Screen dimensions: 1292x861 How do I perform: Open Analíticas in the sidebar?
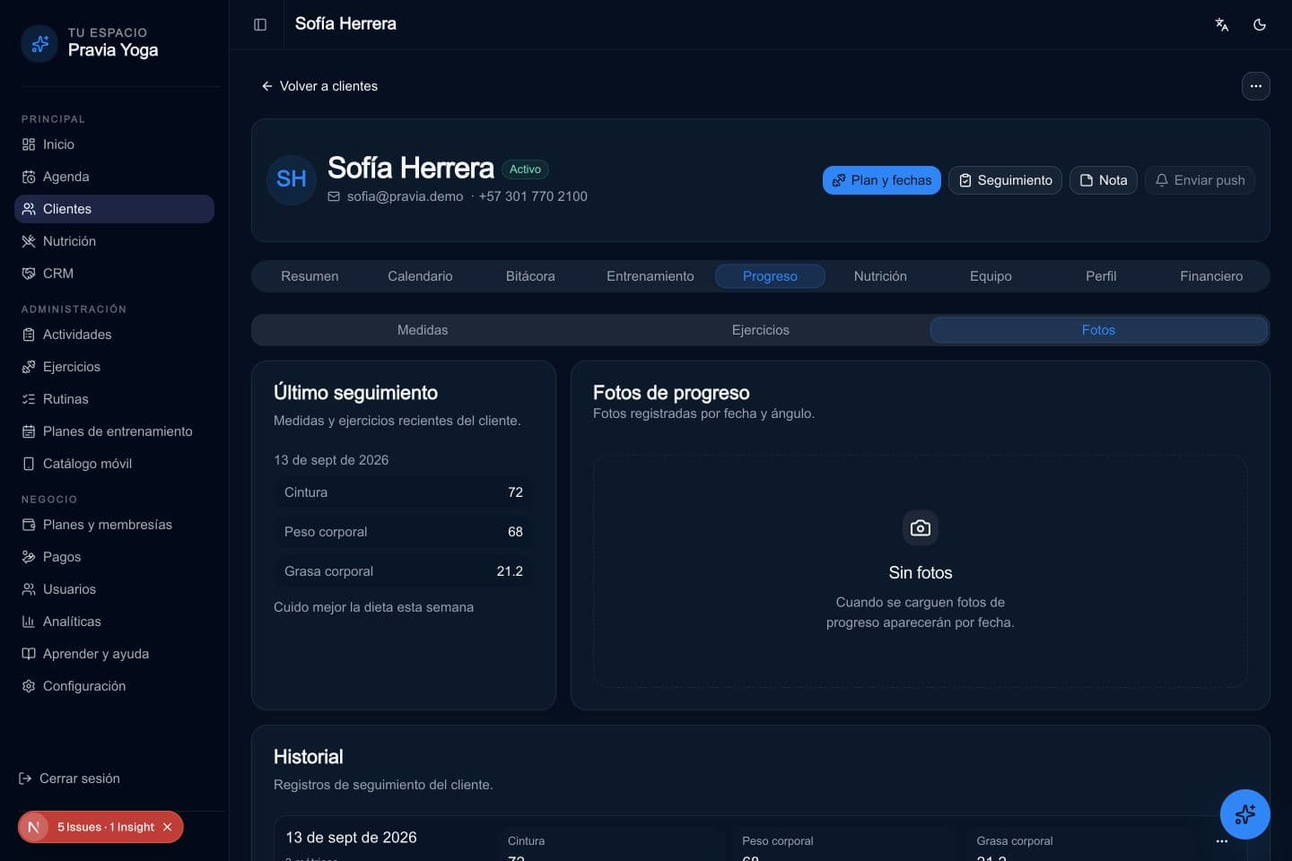114,622
